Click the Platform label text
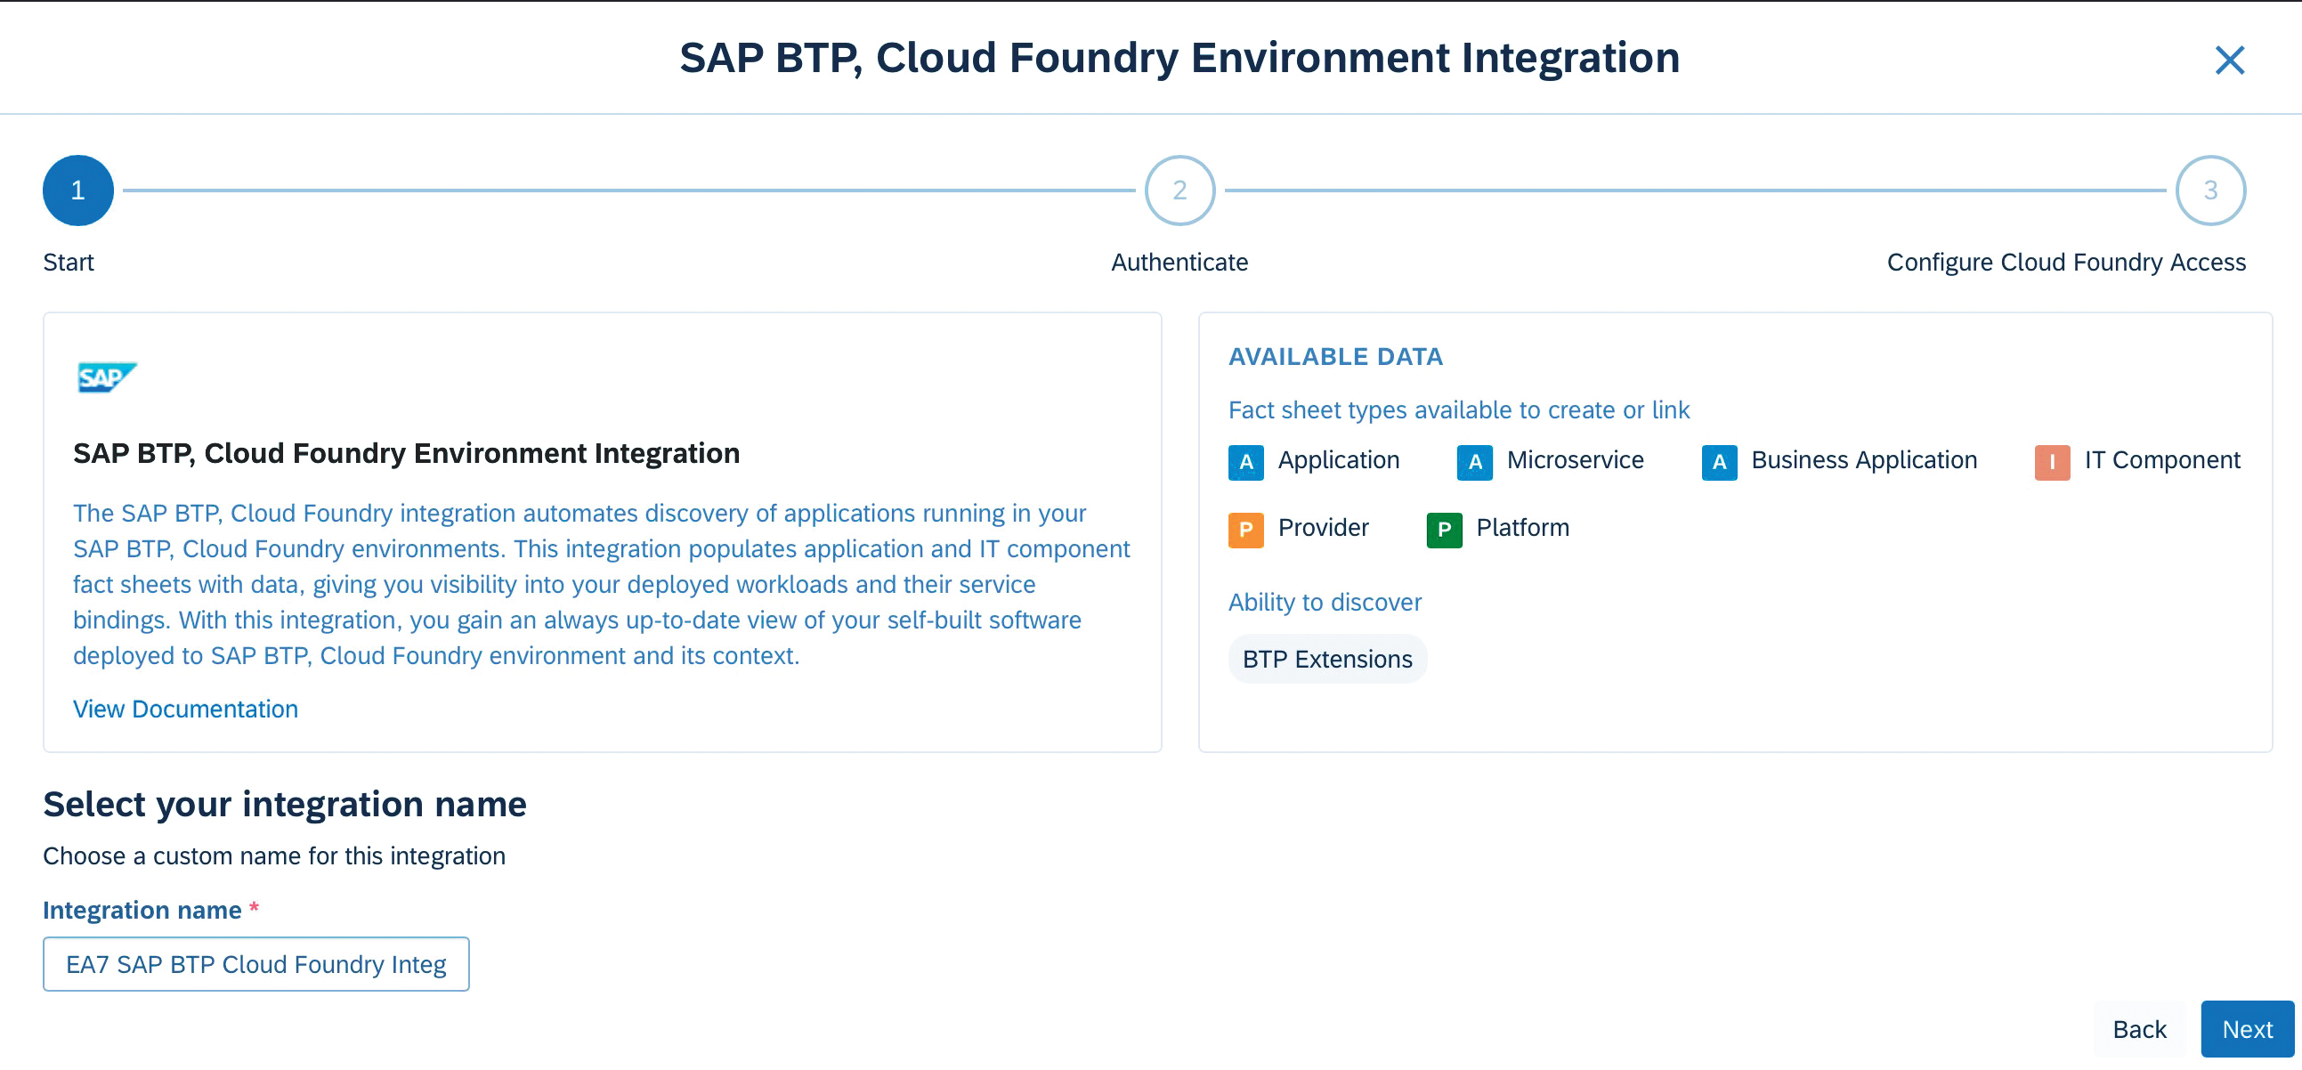This screenshot has width=2302, height=1070. (1522, 527)
